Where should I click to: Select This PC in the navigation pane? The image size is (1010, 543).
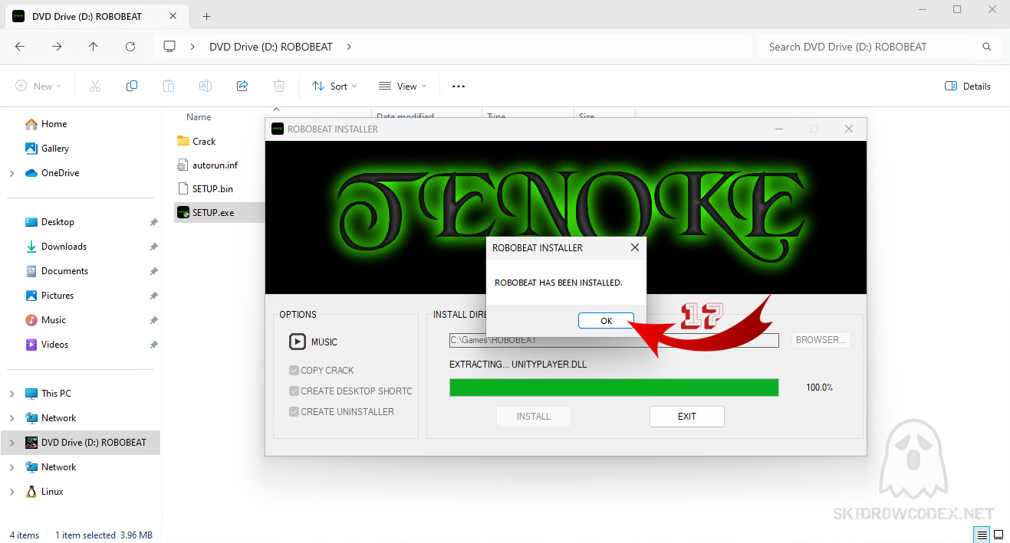tap(56, 394)
